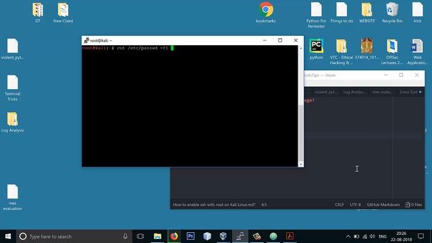The height and width of the screenshot is (243, 432).
Task: Change the UTF-8 encoding in Atom status bar
Action: pyautogui.click(x=355, y=205)
